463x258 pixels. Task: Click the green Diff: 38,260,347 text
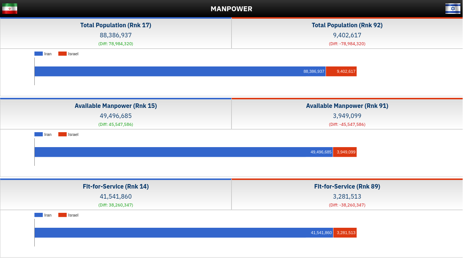pos(116,205)
